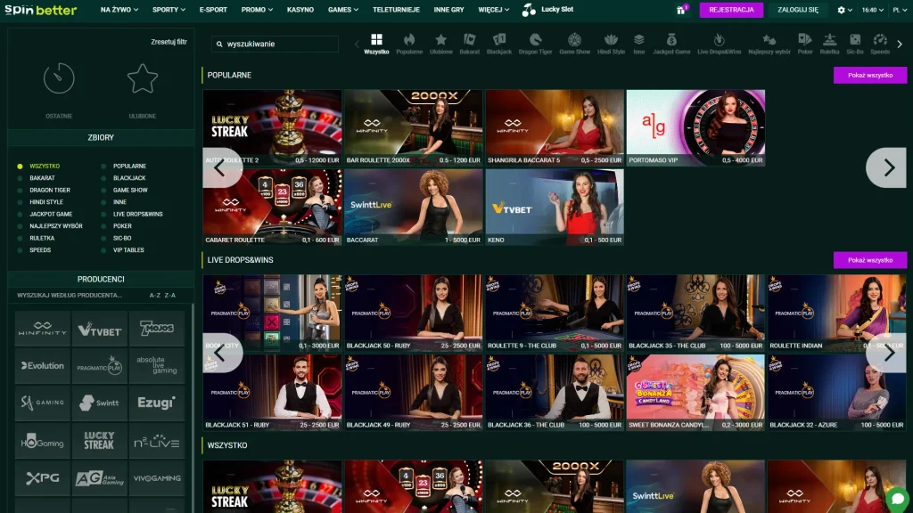This screenshot has height=513, width=913.
Task: Select the Game Show collection radio option
Action: (x=103, y=191)
